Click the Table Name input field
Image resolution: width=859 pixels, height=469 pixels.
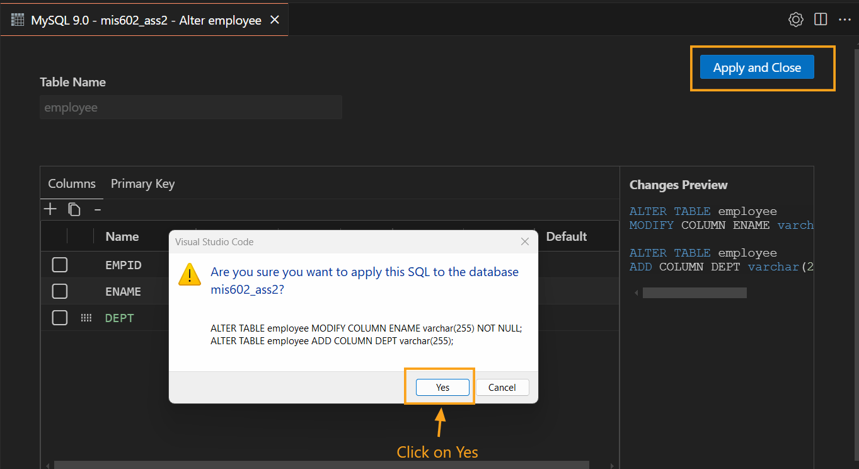pyautogui.click(x=191, y=107)
